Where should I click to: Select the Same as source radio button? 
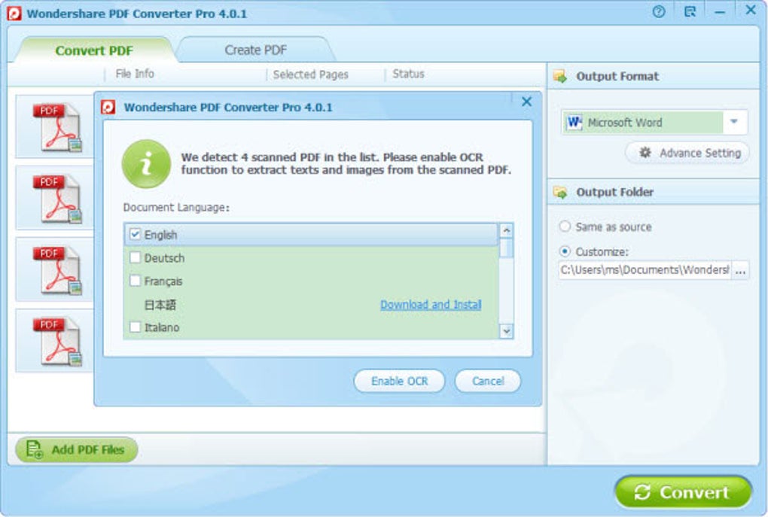pyautogui.click(x=565, y=227)
